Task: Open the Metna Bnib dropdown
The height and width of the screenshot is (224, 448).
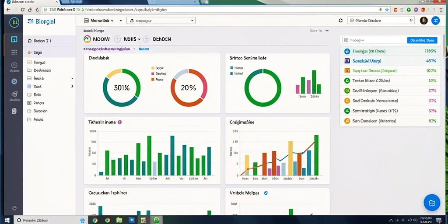Action: point(99,21)
